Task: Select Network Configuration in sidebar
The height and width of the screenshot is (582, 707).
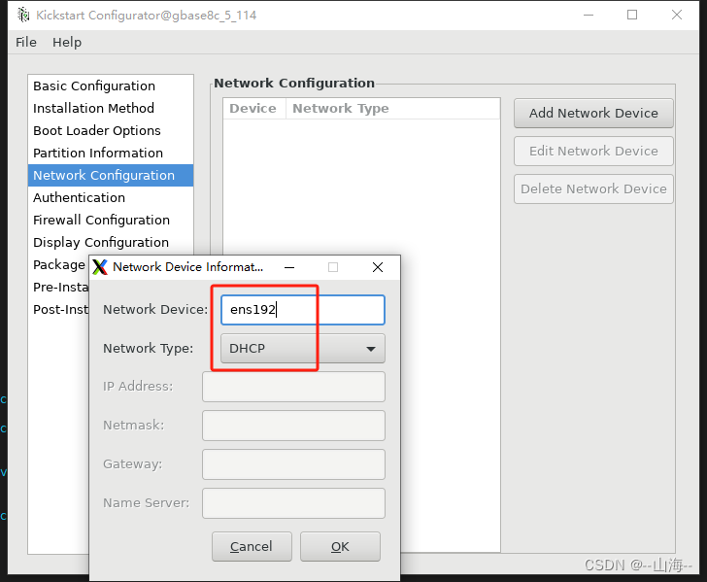Action: [111, 175]
